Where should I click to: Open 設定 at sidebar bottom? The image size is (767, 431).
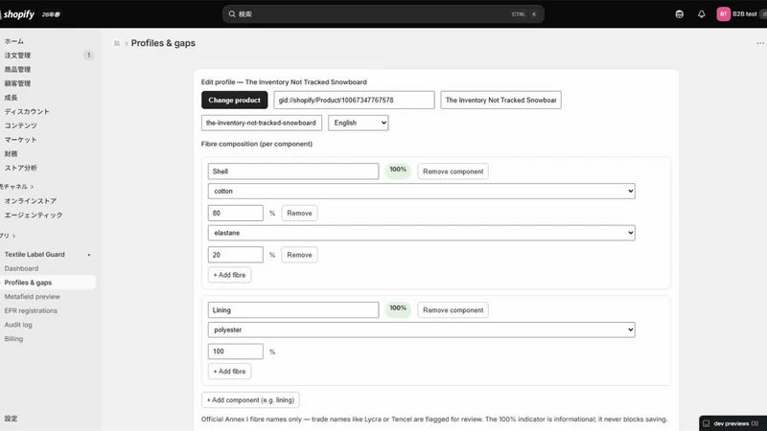click(x=11, y=419)
